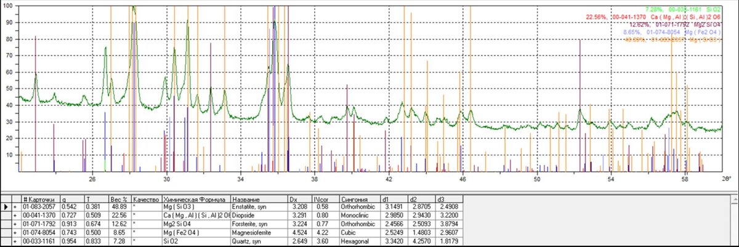This screenshot has width=739, height=247.
Task: Click the Dx value 4.524
Action: click(x=299, y=233)
